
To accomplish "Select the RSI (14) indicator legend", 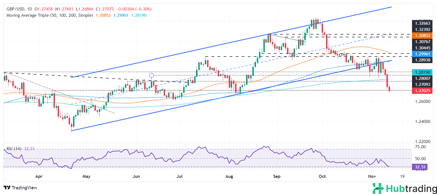I will coord(14,148).
